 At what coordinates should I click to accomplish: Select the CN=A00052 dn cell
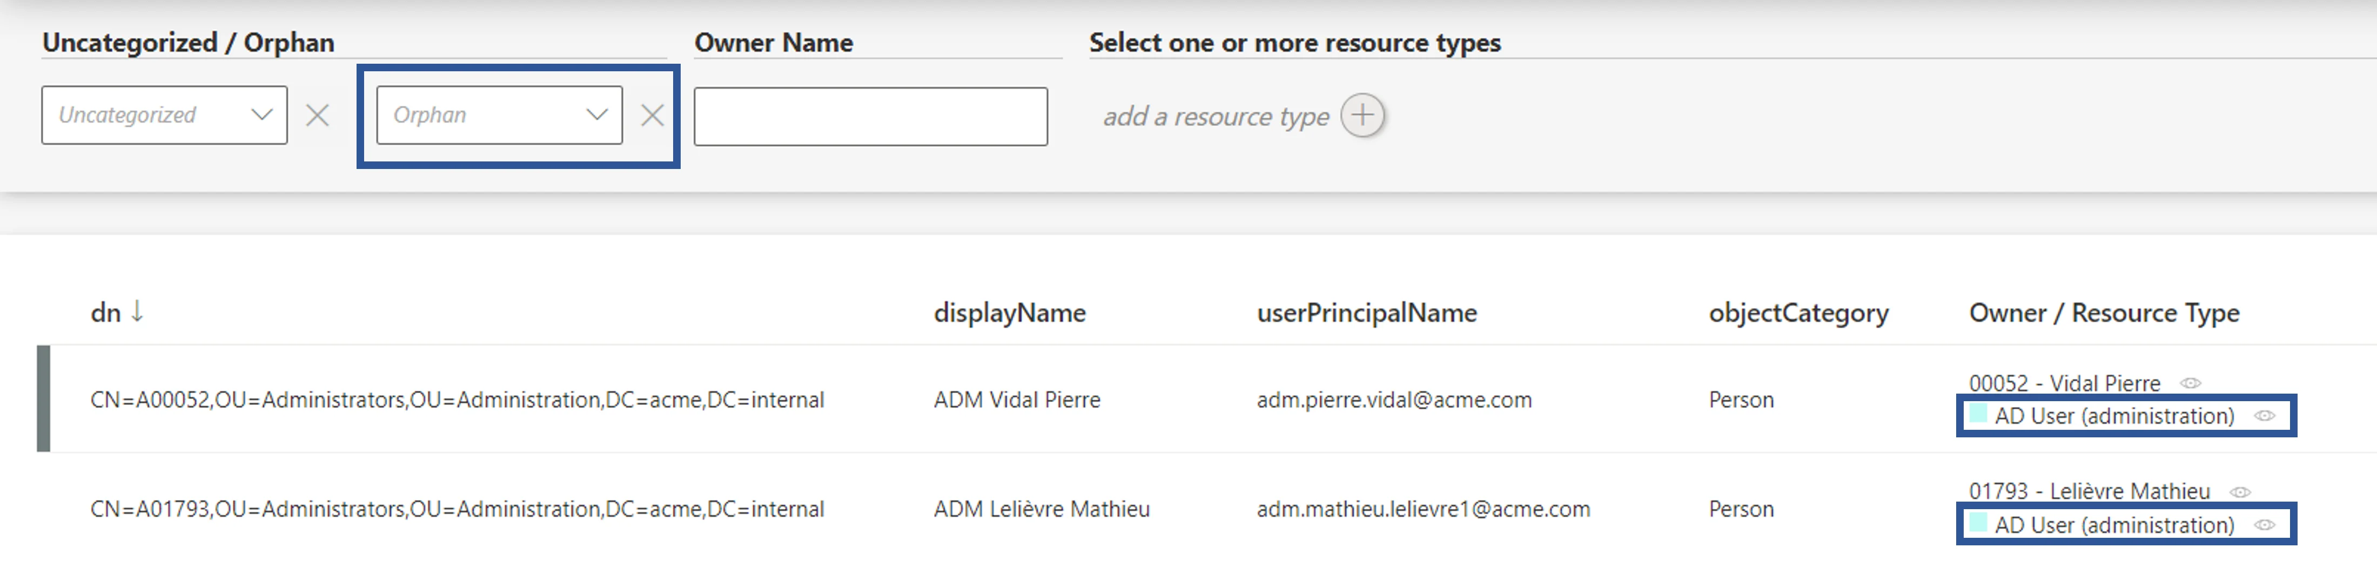[x=456, y=400]
